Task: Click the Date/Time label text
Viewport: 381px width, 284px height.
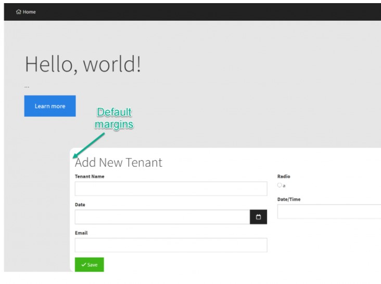Action: pyautogui.click(x=289, y=199)
